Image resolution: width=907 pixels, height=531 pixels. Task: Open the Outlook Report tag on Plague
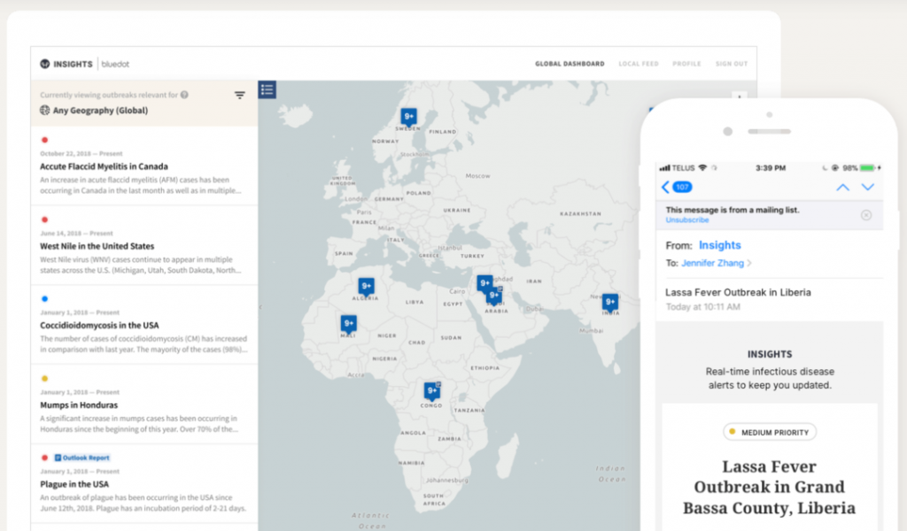81,458
